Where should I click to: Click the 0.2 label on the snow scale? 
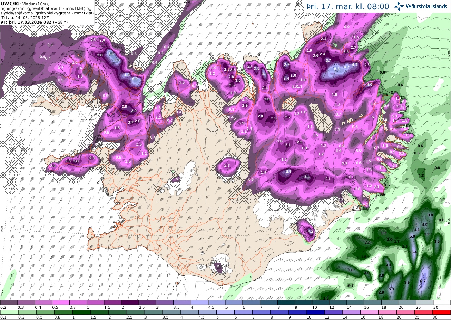tap(3, 307)
